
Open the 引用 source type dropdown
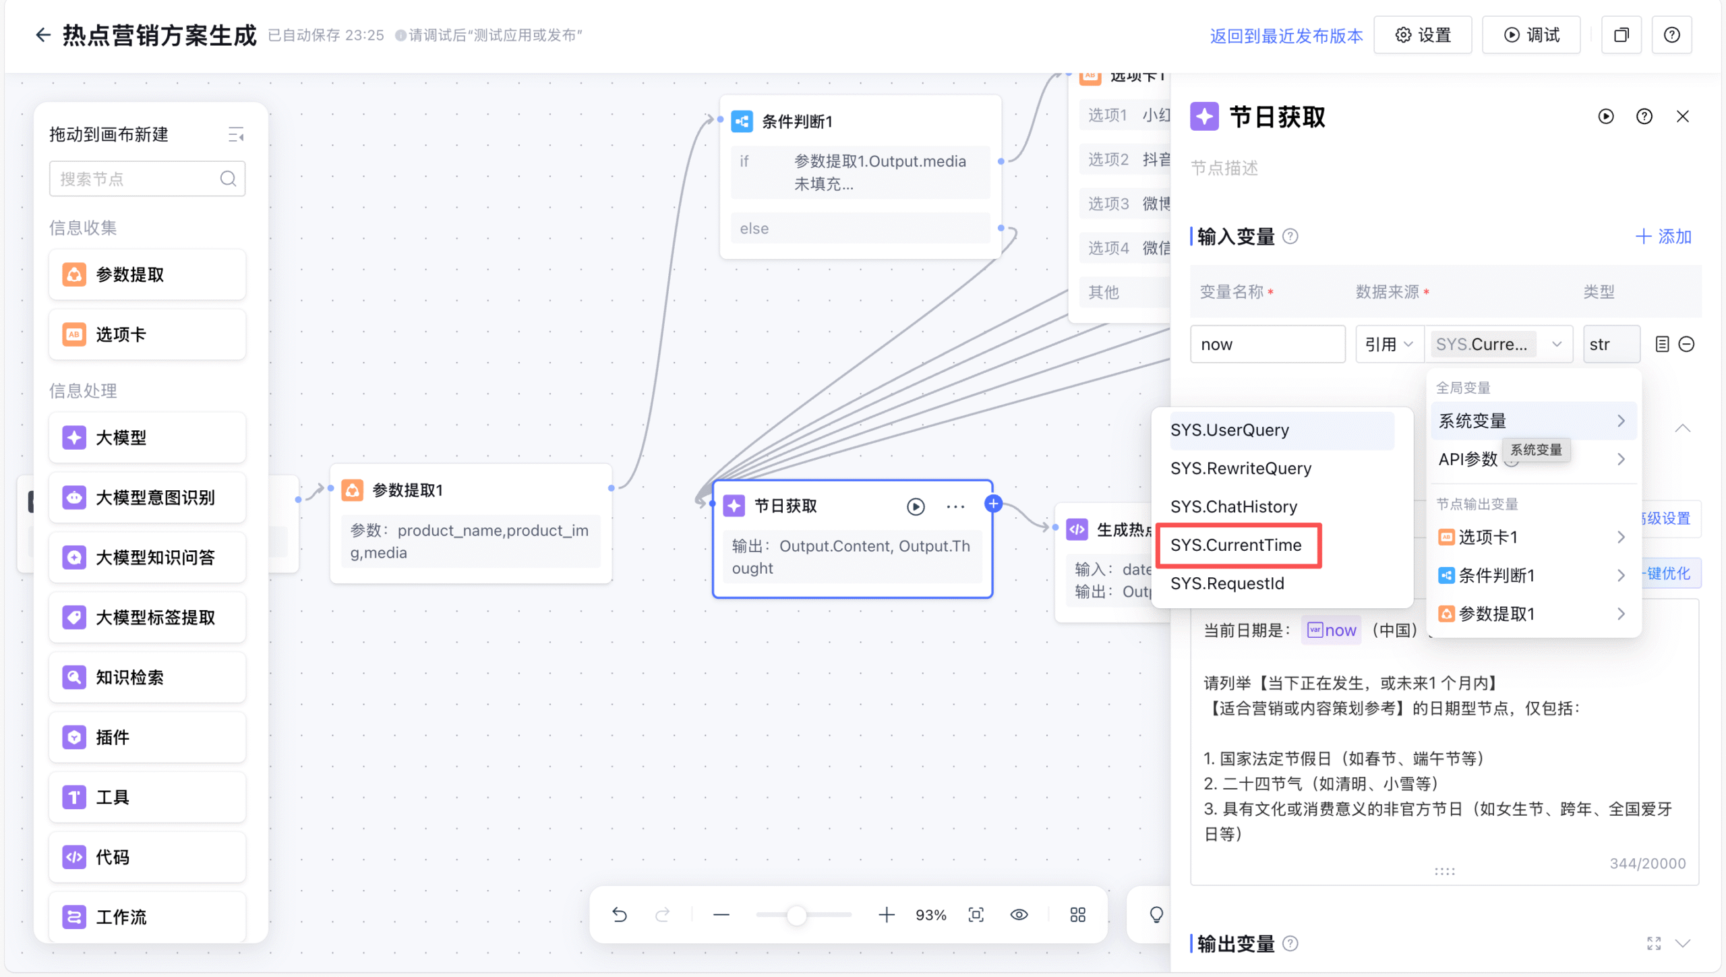pyautogui.click(x=1389, y=345)
